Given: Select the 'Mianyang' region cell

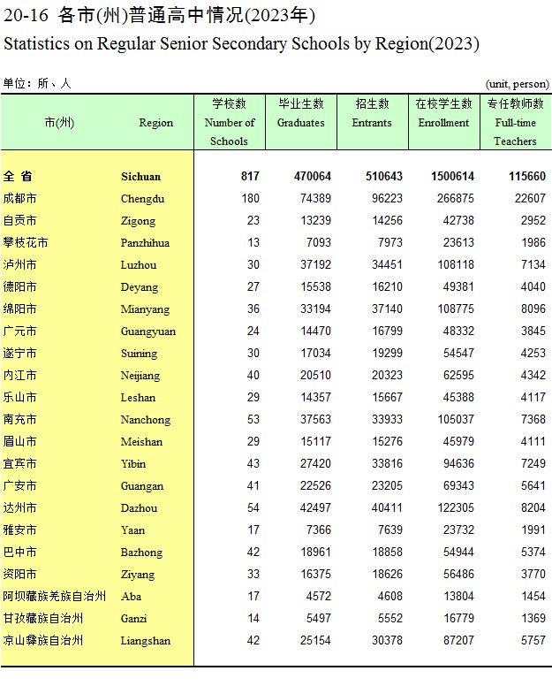Looking at the screenshot, I should pos(145,309).
